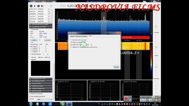This screenshot has height=106, width=189.
Task: Open WhatsApp from the taskbar
Action: [x=63, y=104]
